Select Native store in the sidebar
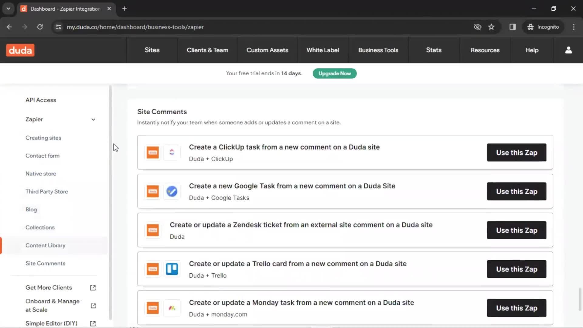 (x=41, y=173)
